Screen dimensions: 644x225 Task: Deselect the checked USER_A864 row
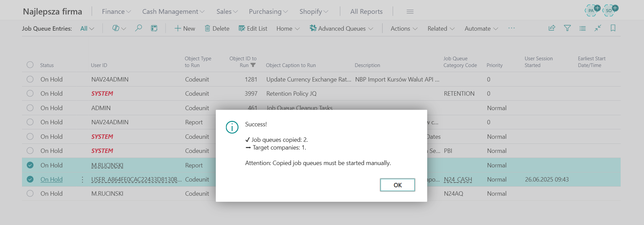pyautogui.click(x=30, y=179)
